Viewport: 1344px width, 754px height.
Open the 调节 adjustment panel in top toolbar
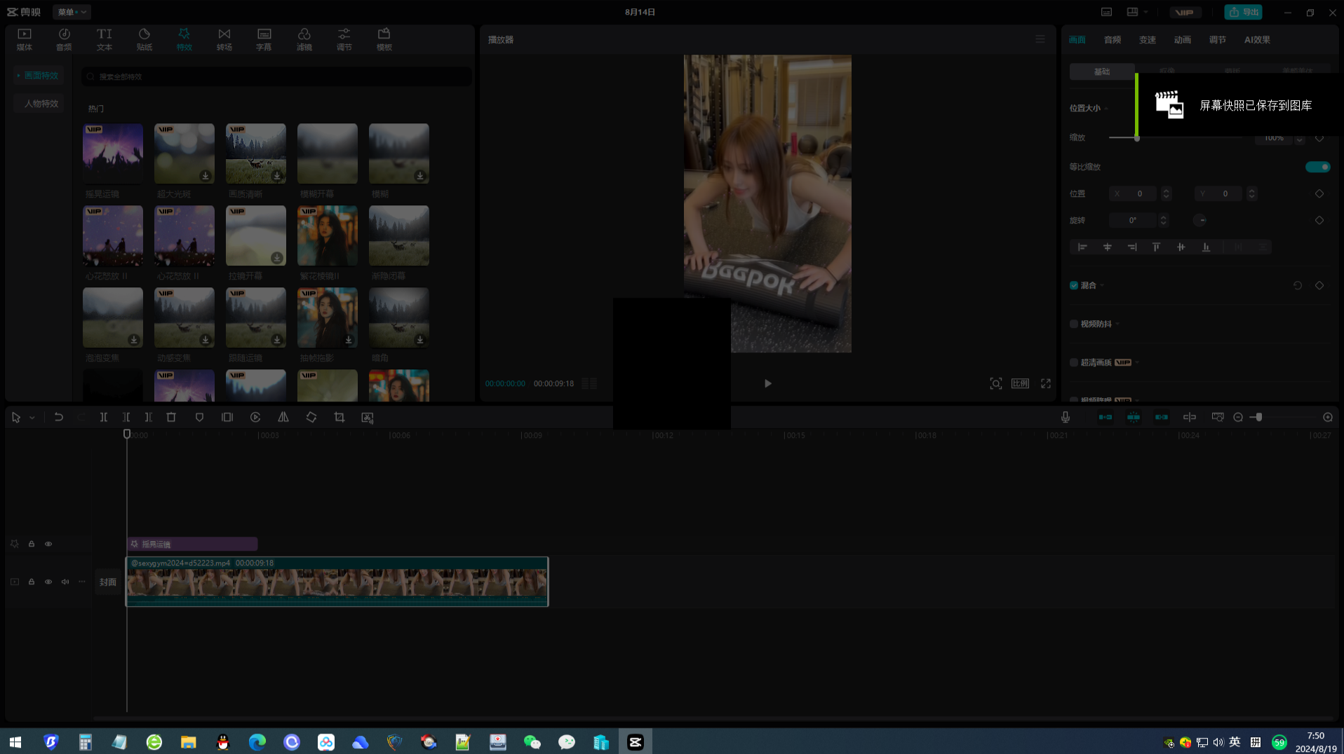coord(344,39)
